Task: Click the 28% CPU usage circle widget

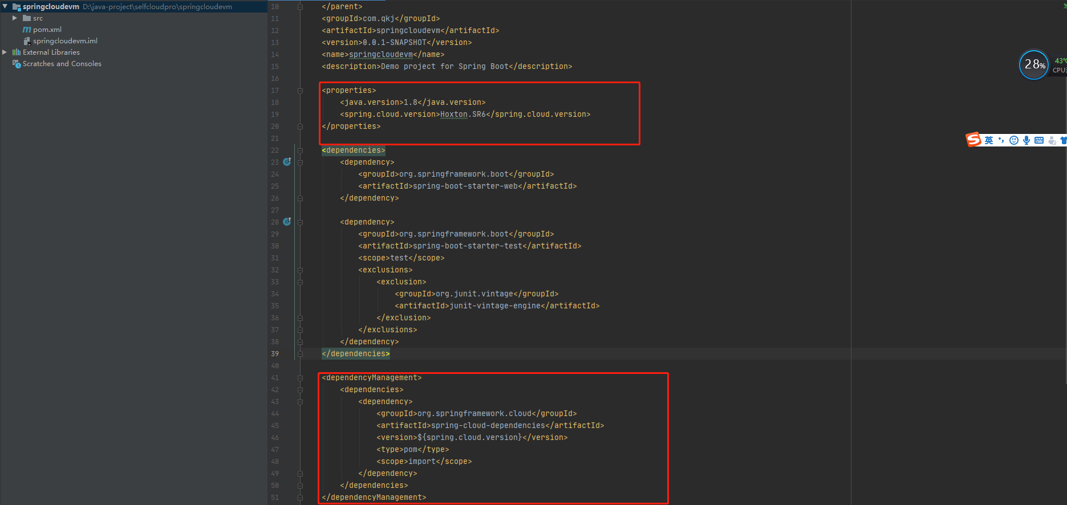Action: coord(1034,64)
